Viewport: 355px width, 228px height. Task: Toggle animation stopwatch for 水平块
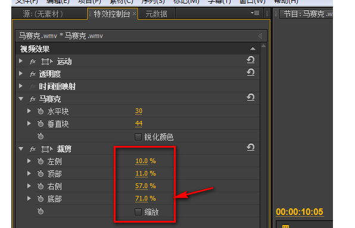[x=41, y=111]
